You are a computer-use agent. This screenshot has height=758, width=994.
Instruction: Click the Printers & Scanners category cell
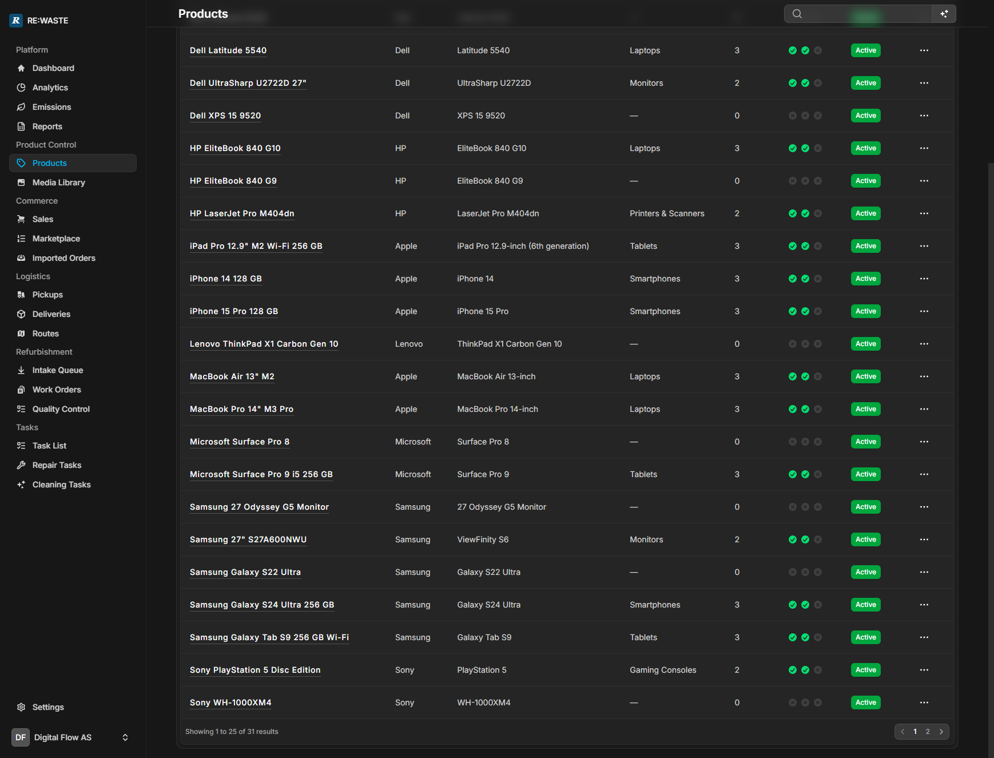coord(667,213)
